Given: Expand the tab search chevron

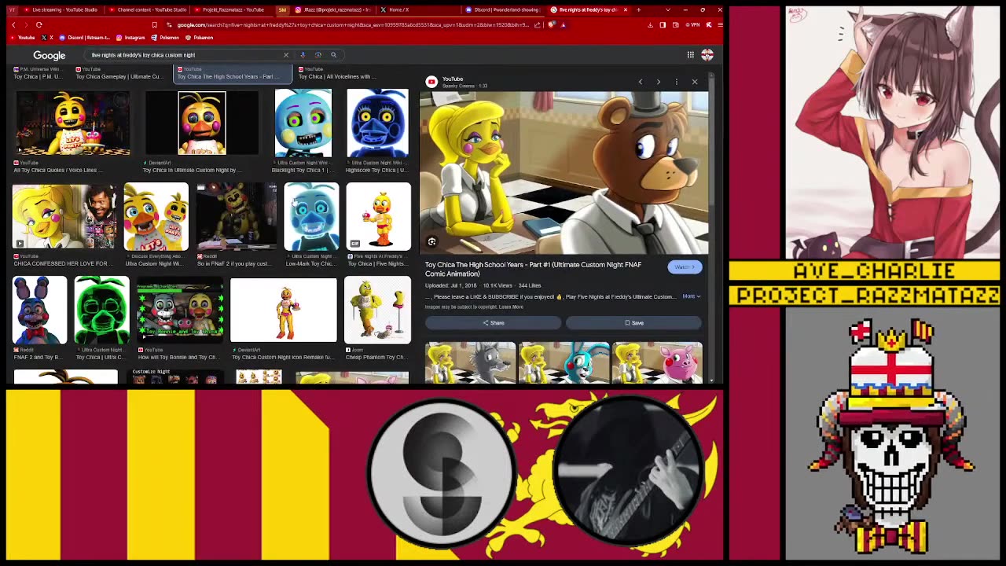Looking at the screenshot, I should (x=667, y=10).
